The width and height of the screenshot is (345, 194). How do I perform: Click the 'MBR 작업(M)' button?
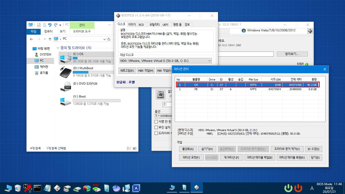pyautogui.click(x=146, y=71)
